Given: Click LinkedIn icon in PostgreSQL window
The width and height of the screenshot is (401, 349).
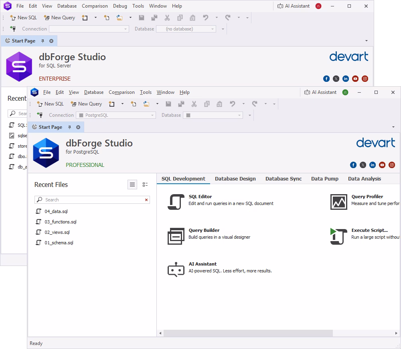Looking at the screenshot, I should 373,165.
